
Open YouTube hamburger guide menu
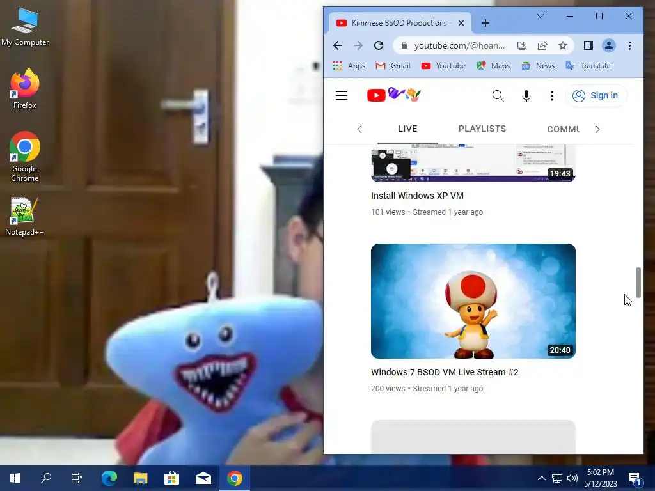coord(342,96)
